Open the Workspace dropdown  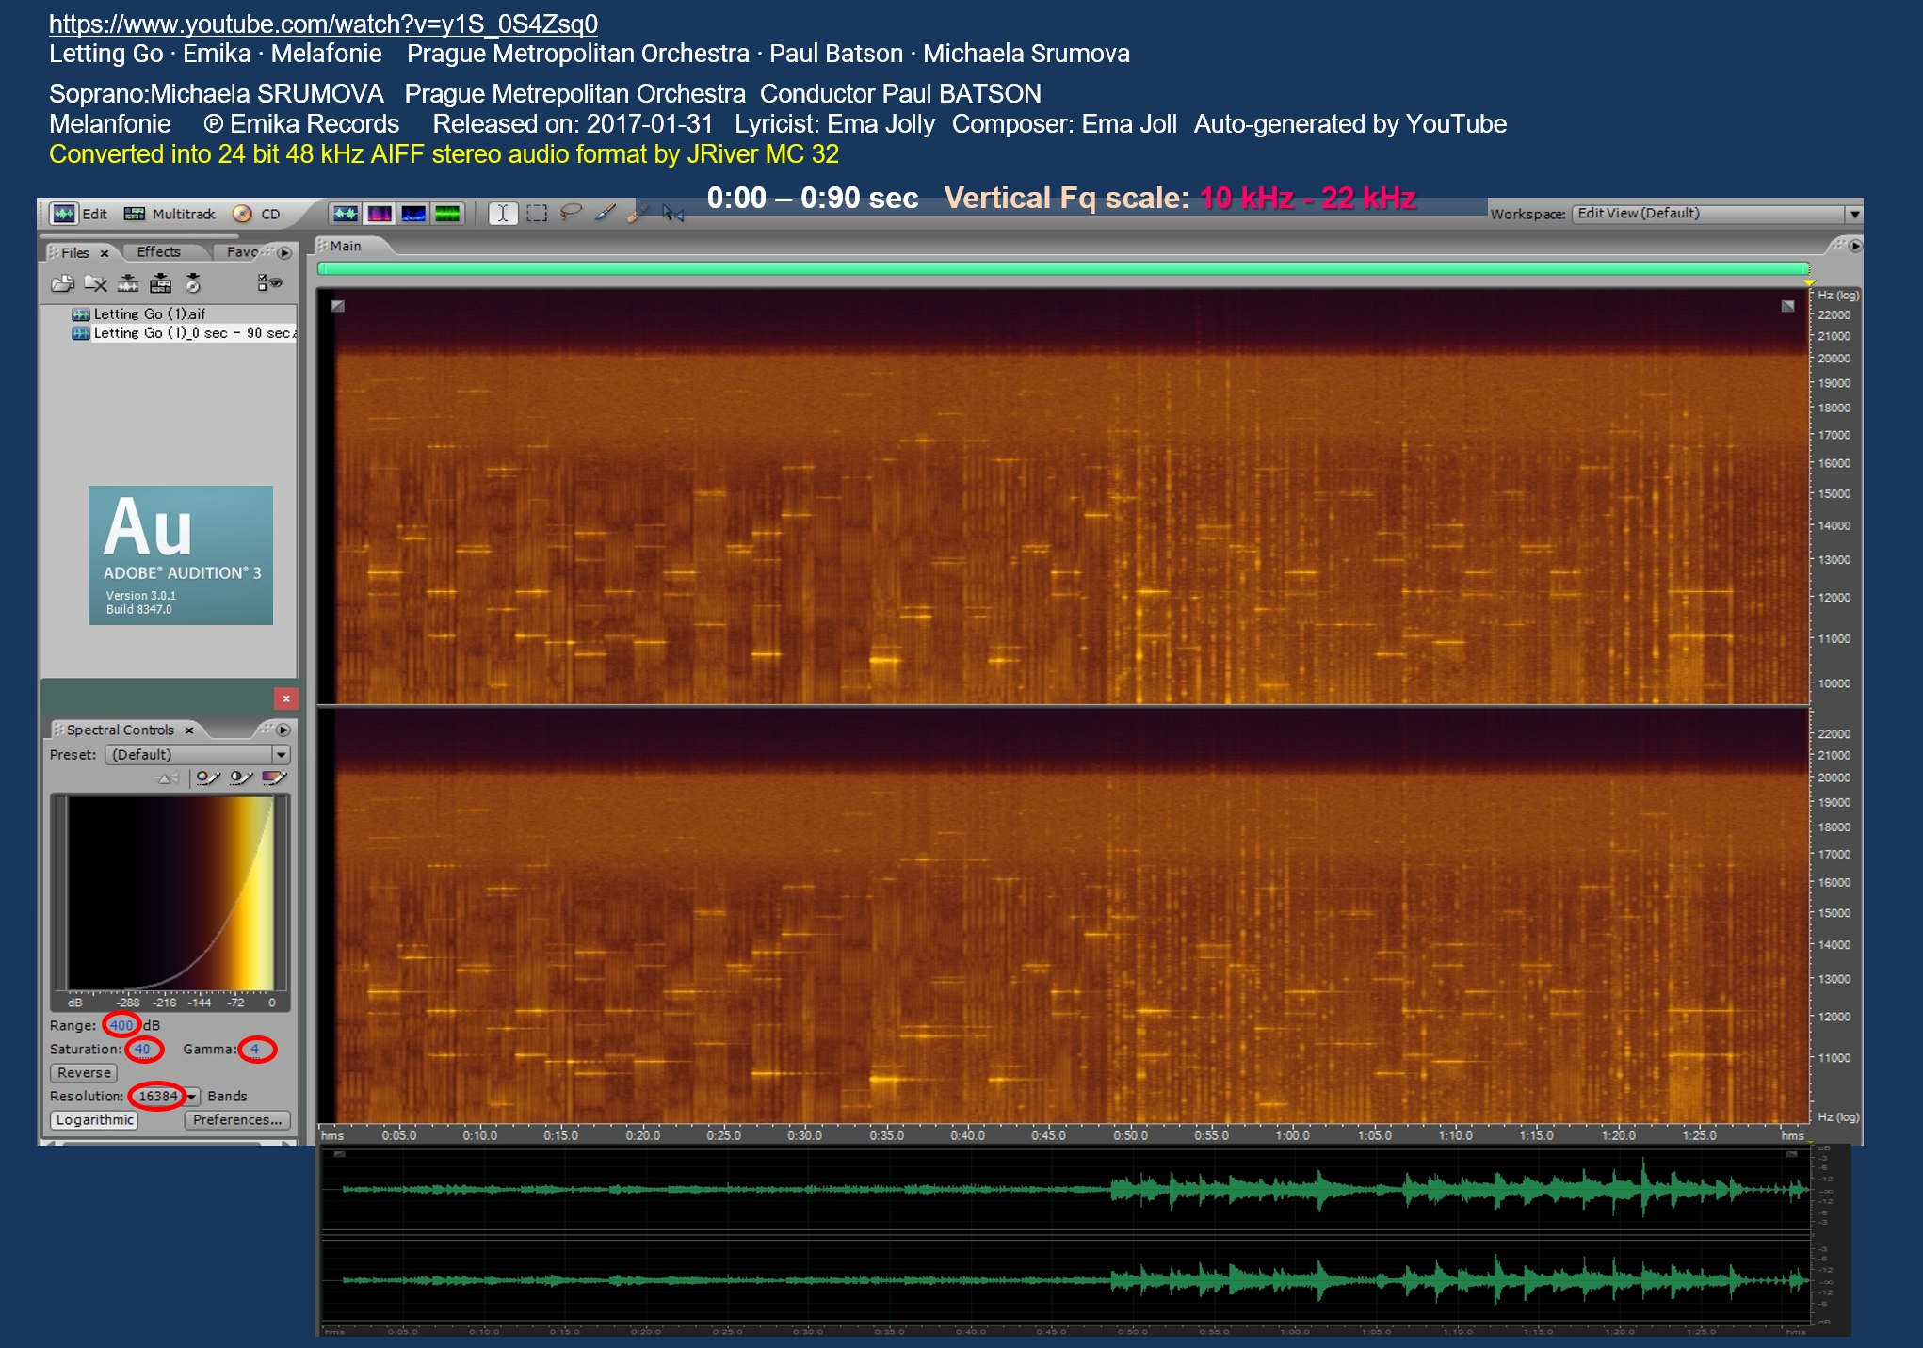(x=1718, y=214)
